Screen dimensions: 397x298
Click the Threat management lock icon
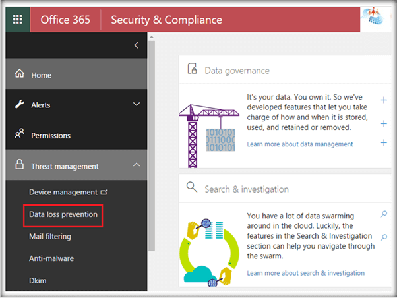[19, 166]
